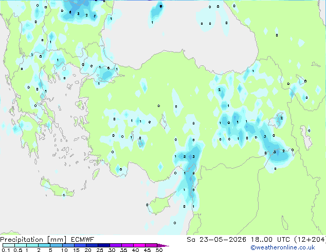This screenshot has width=326, height=252.
Task: Click the '0.5' legend scale label
Action: (17, 250)
